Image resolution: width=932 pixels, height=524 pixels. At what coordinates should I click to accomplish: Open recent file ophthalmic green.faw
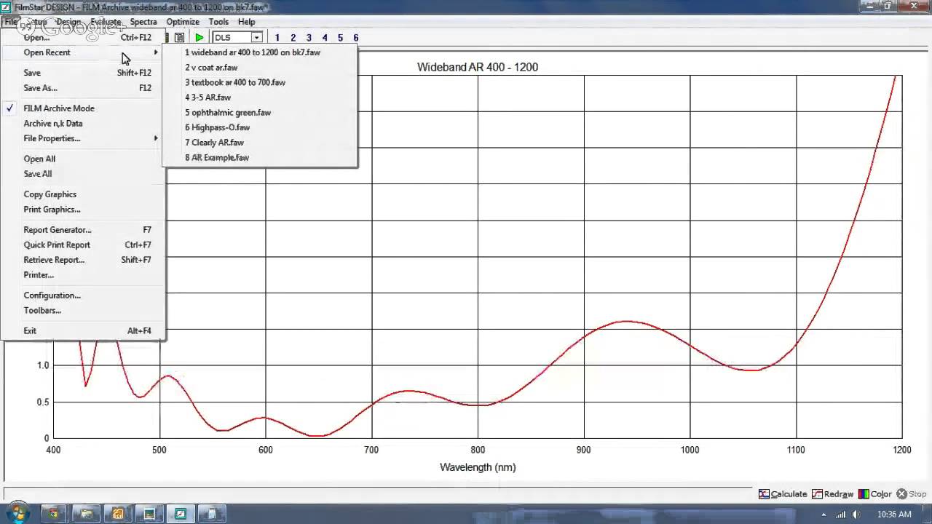pos(260,113)
